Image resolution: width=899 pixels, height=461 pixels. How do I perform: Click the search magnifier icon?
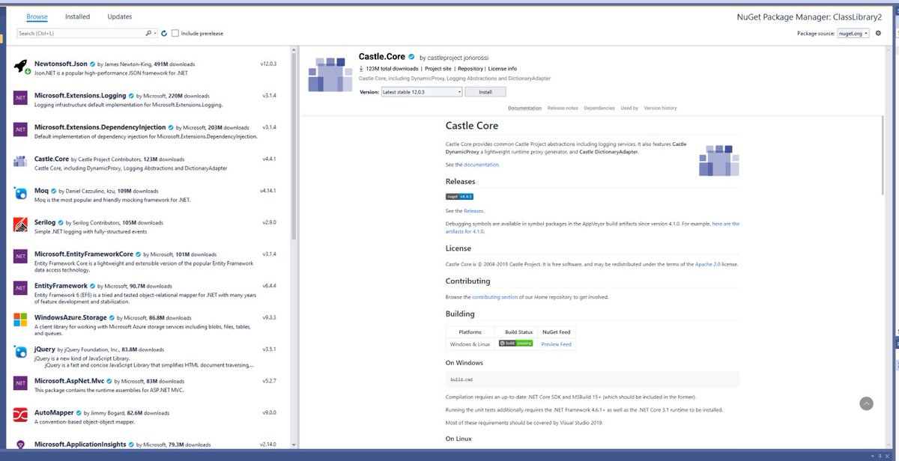(148, 34)
